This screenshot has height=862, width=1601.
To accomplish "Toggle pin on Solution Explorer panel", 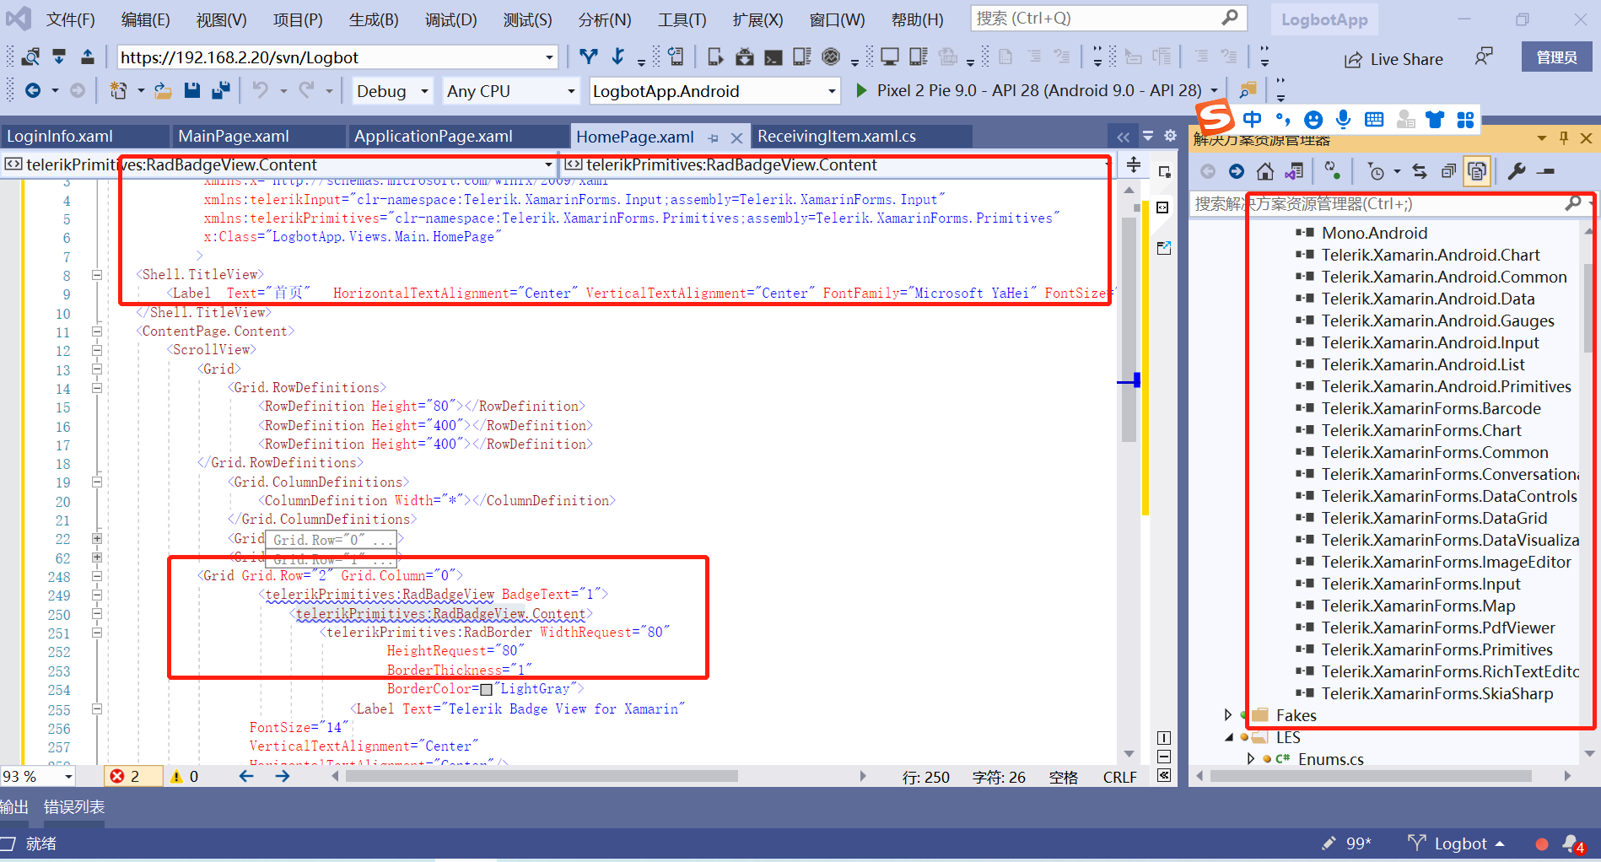I will (1564, 138).
